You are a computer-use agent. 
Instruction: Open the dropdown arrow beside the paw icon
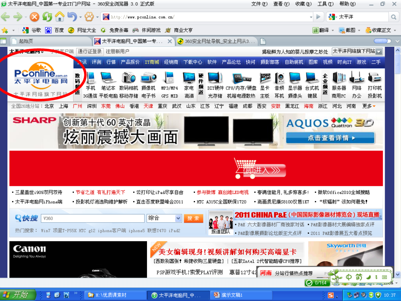tap(97, 17)
